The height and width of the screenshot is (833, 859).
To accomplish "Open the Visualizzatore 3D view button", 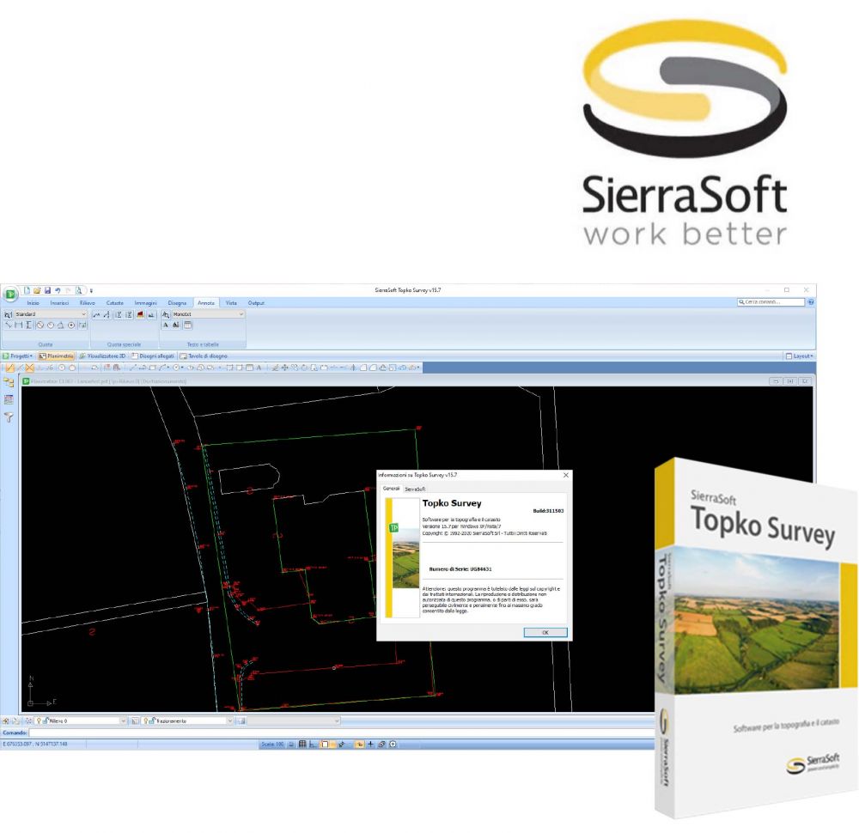I will tap(102, 356).
